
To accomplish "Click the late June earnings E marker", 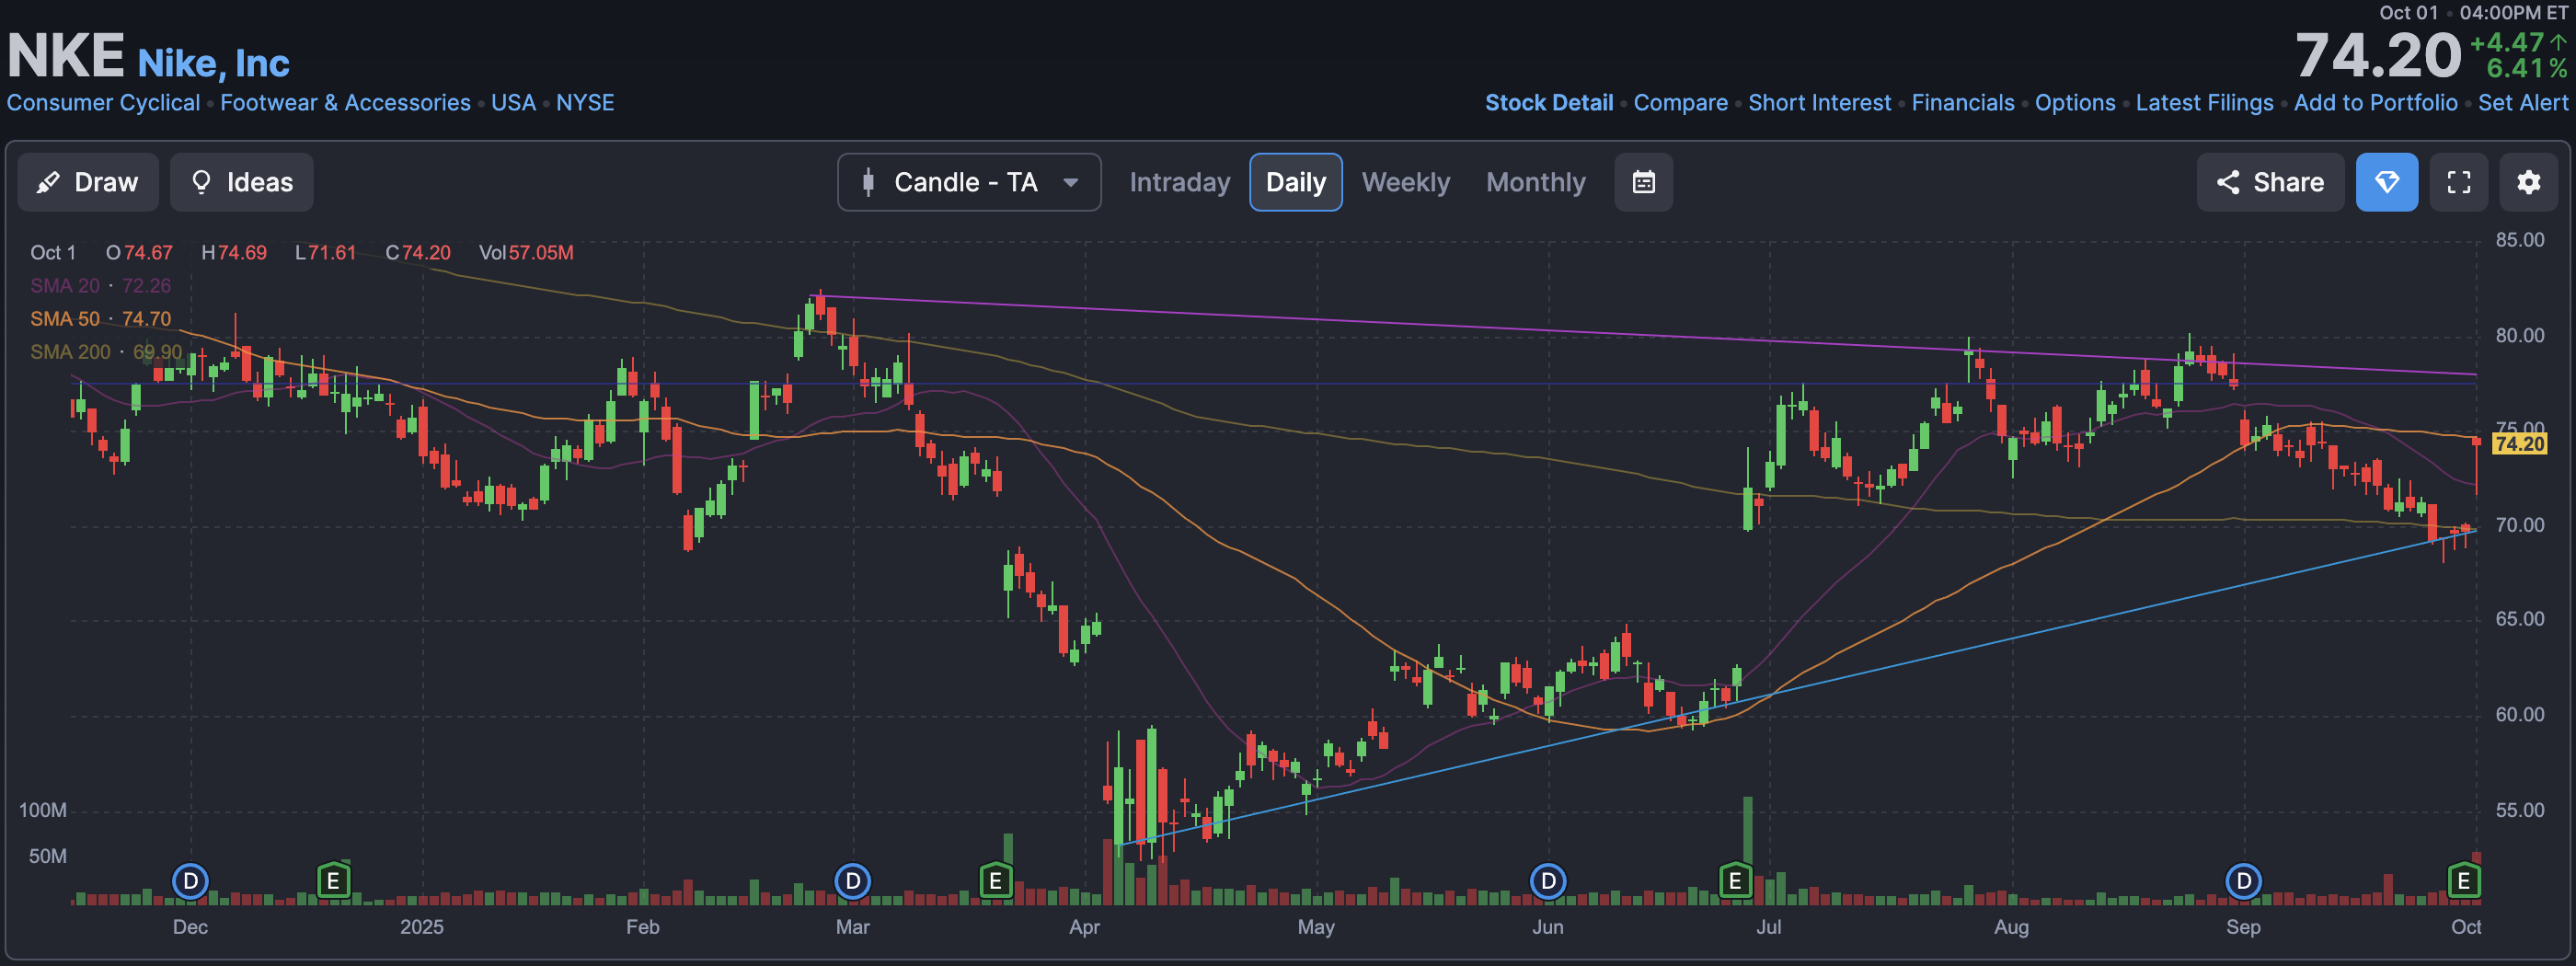I will (x=1735, y=881).
